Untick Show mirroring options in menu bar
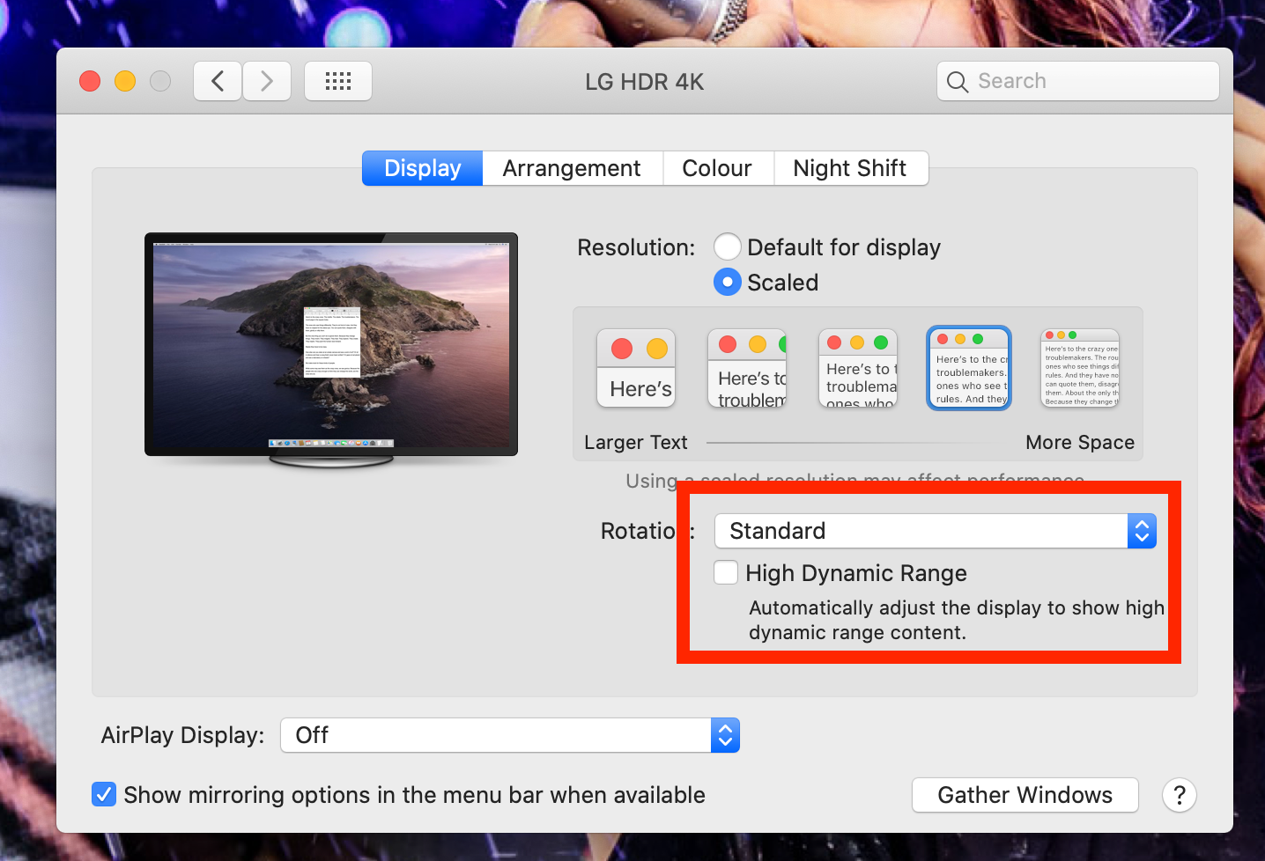 point(104,795)
